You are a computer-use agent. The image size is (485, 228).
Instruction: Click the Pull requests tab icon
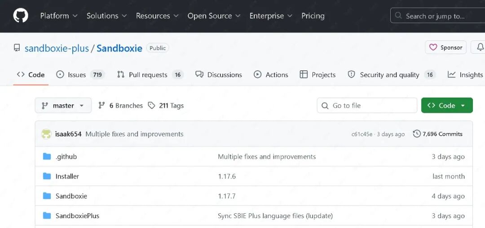point(121,75)
